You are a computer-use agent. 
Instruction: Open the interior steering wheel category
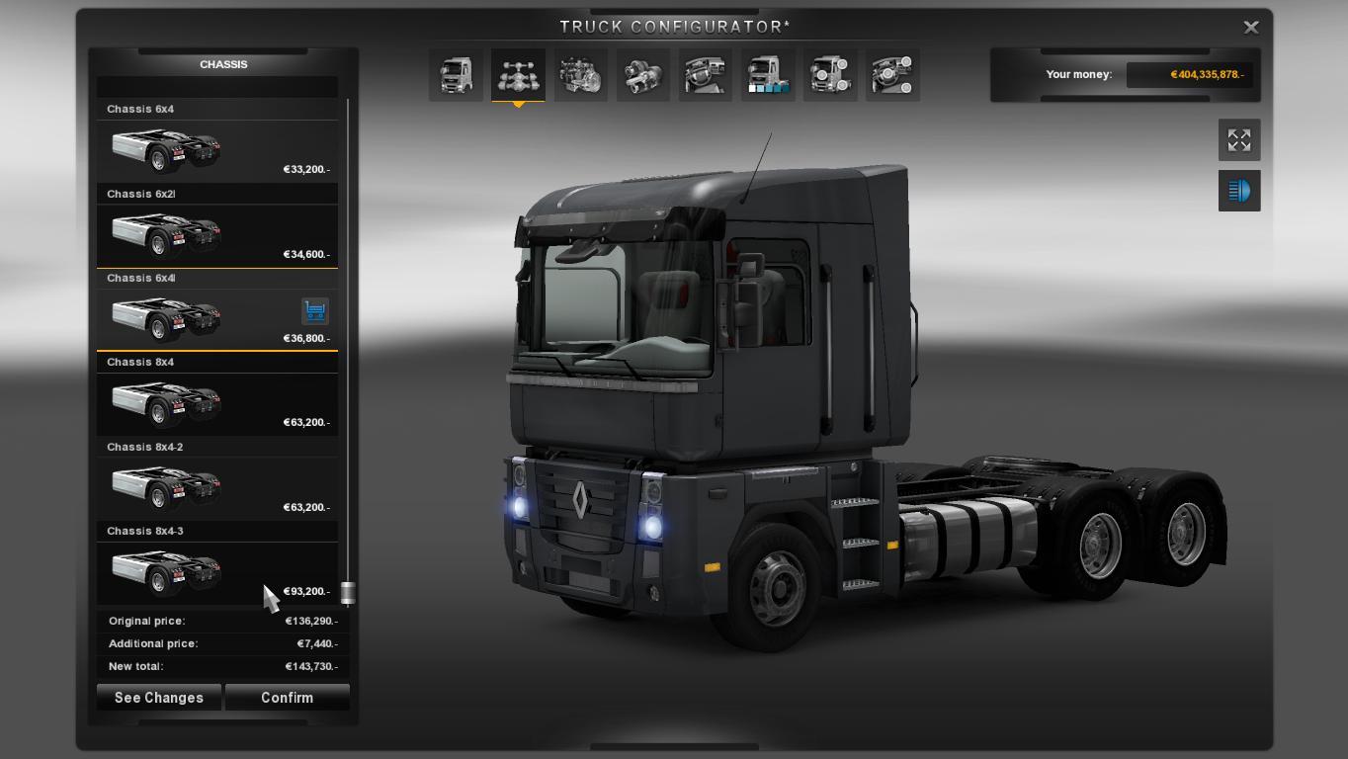click(705, 75)
